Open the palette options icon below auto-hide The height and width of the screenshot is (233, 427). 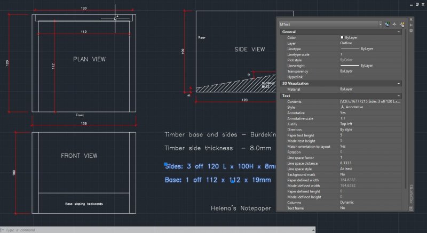click(x=411, y=30)
